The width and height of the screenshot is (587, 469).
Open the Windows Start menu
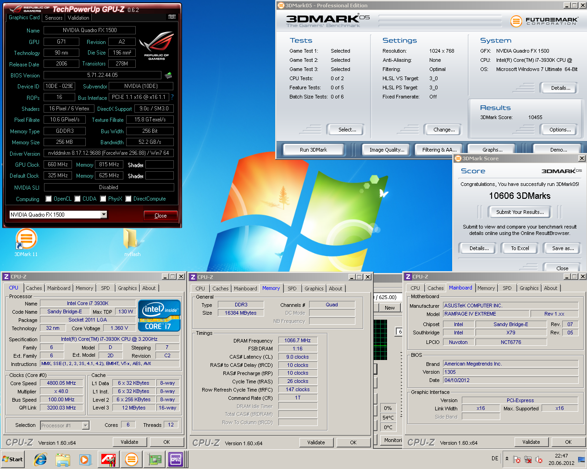12,459
